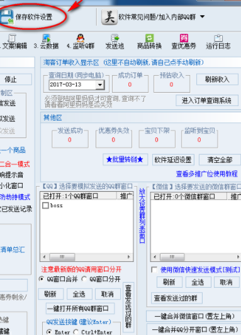The width and height of the screenshot is (241, 335).
Task: Expand the 软件常见问题/加入内部QQ群 dropdown arrow
Action: (x=202, y=16)
